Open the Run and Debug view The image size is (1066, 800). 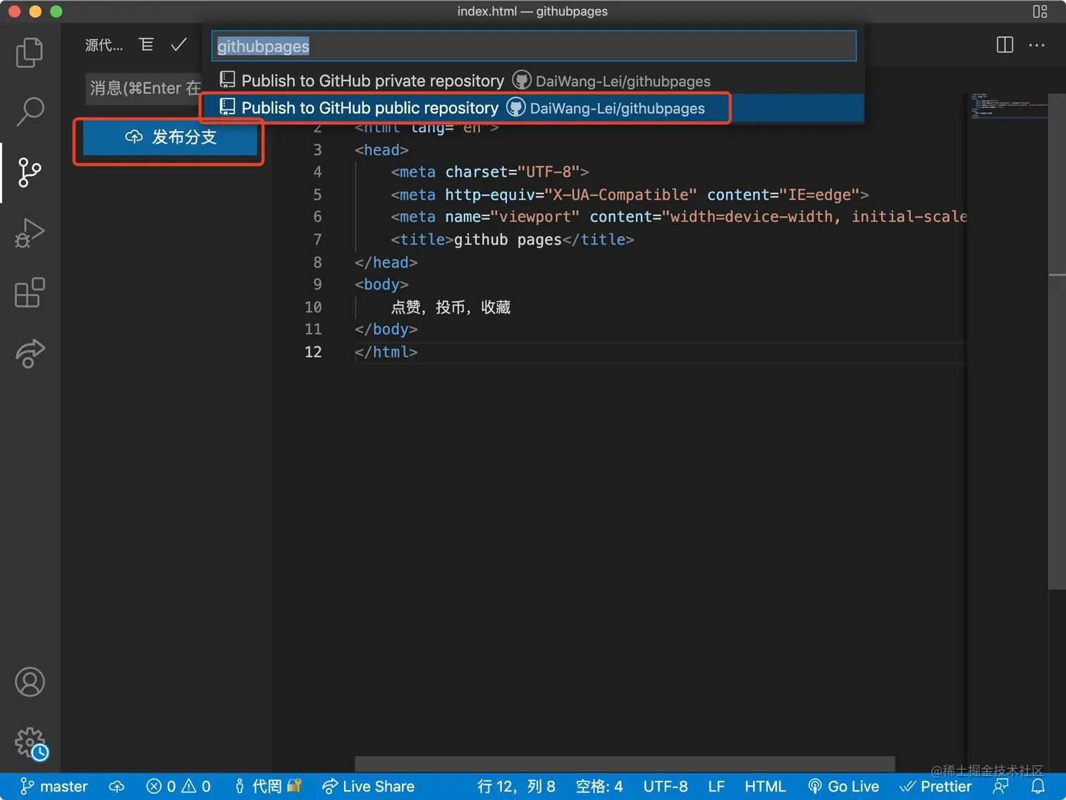[x=30, y=233]
